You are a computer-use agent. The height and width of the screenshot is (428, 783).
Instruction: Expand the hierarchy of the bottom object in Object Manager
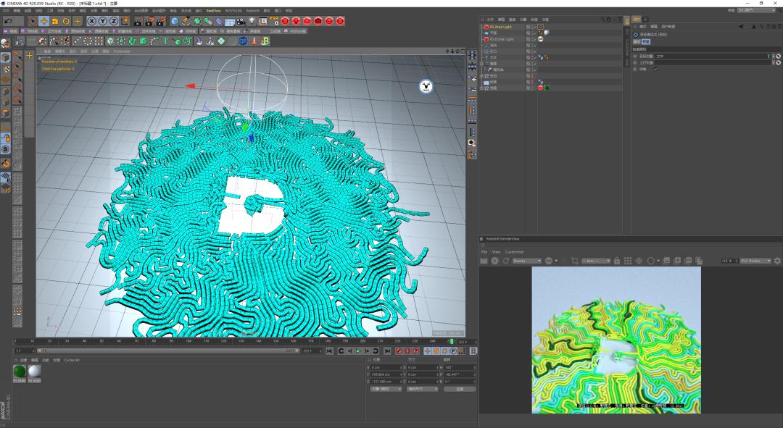tap(481, 88)
